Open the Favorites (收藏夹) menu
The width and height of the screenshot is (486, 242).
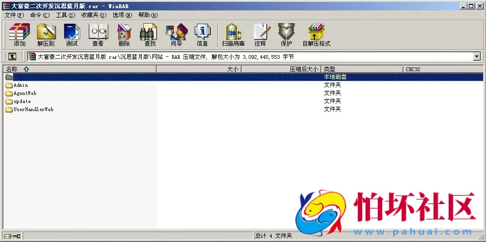93,15
